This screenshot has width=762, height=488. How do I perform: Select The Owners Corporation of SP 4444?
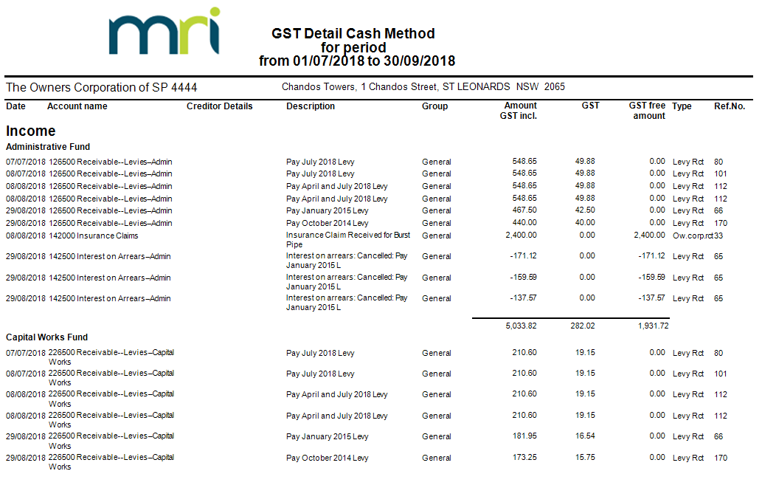point(102,88)
